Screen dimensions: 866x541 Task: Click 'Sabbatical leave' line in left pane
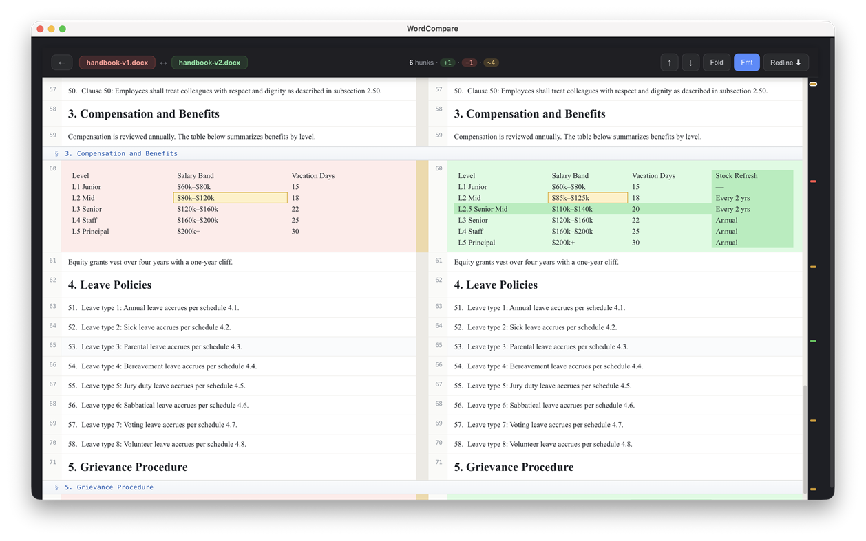pyautogui.click(x=158, y=406)
